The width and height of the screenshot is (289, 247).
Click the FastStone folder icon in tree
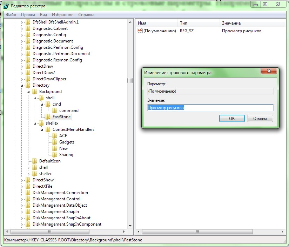click(x=48, y=117)
